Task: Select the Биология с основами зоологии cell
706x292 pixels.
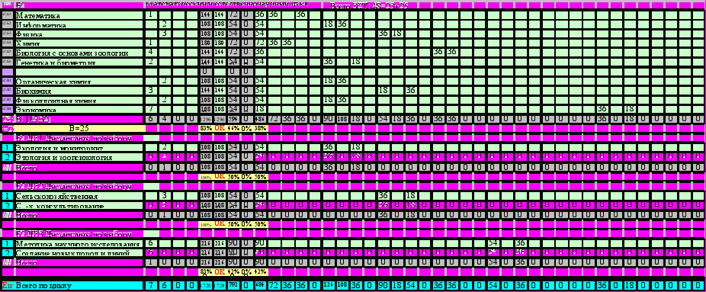Action: click(x=79, y=53)
